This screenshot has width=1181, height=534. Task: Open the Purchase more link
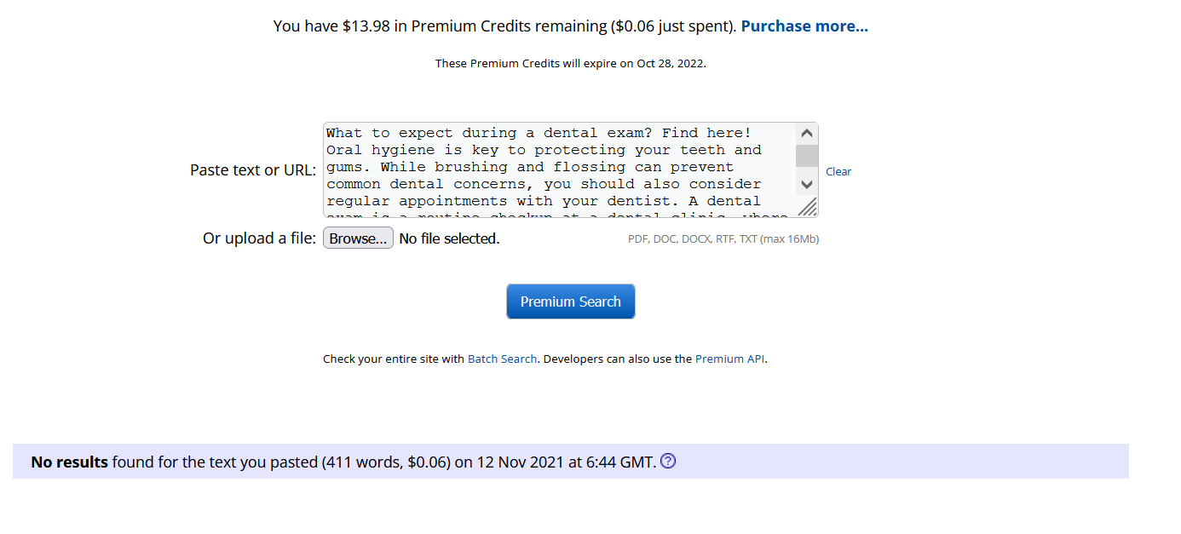point(804,26)
